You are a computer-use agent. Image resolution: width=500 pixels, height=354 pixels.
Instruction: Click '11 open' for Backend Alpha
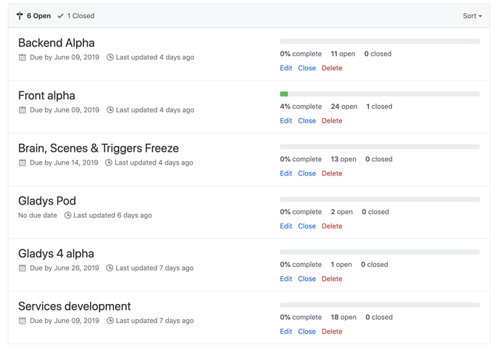[343, 54]
